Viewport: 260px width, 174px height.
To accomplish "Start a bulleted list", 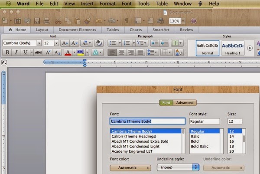I will point(113,43).
